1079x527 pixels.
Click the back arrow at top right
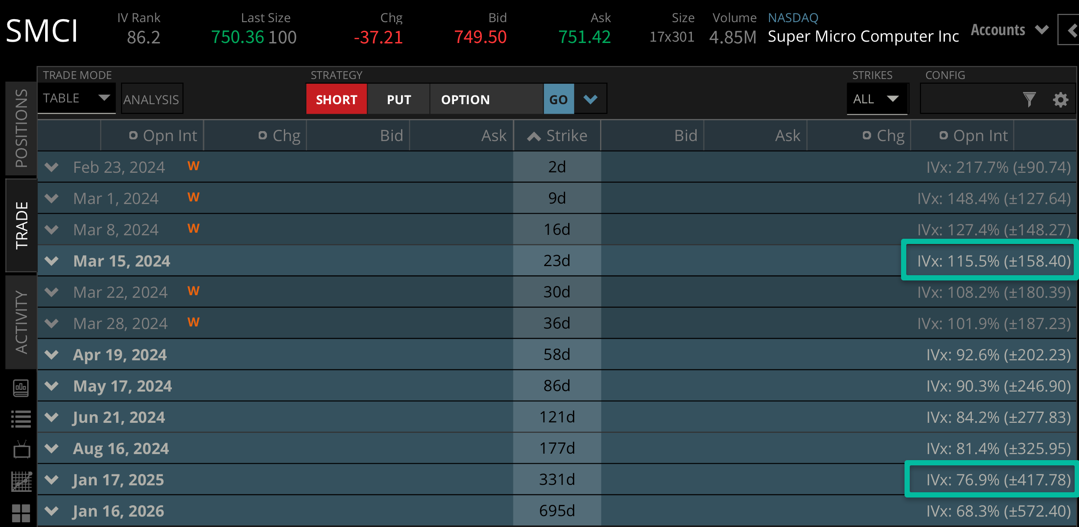[x=1072, y=30]
